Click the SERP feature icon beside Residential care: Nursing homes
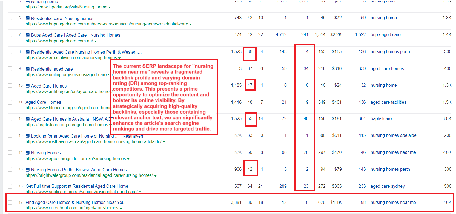Viewport: 456px width, 214px height. pyautogui.click(x=28, y=18)
